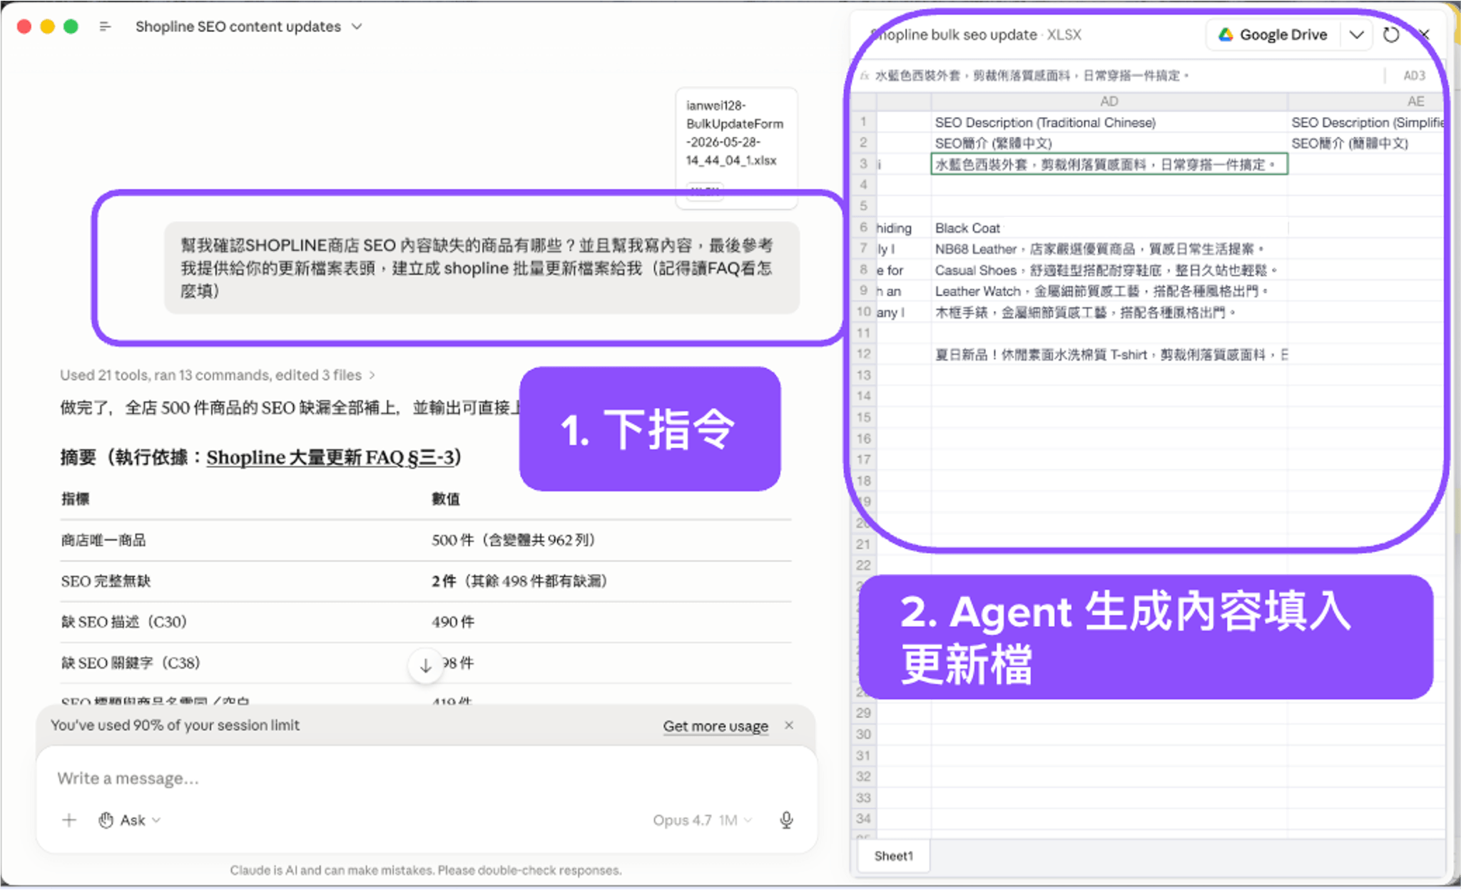Select the active AD3 cell '水藍色西裝外套'
This screenshot has width=1461, height=890.
(x=1109, y=165)
